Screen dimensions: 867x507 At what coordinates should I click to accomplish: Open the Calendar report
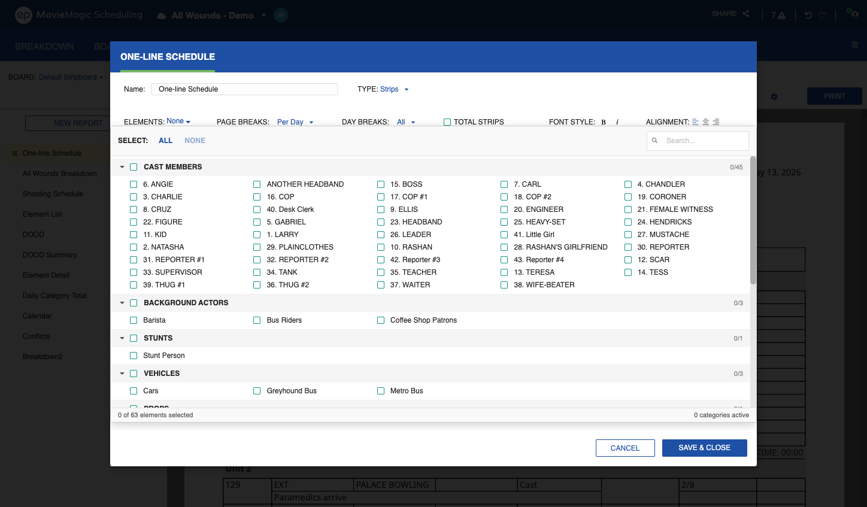(37, 316)
